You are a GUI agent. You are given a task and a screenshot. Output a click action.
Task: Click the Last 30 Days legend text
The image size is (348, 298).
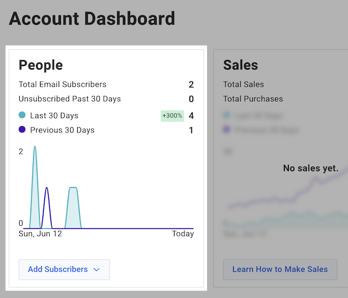[54, 116]
